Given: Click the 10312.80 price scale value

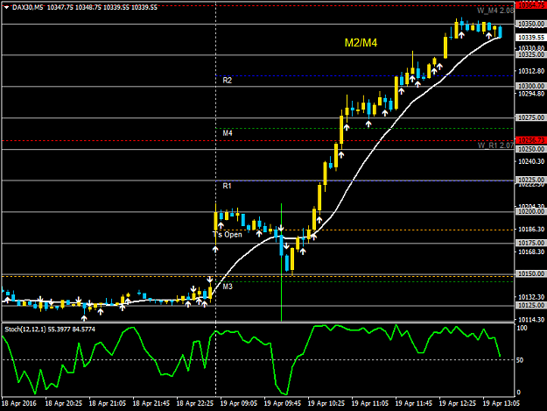Looking at the screenshot, I should 531,71.
